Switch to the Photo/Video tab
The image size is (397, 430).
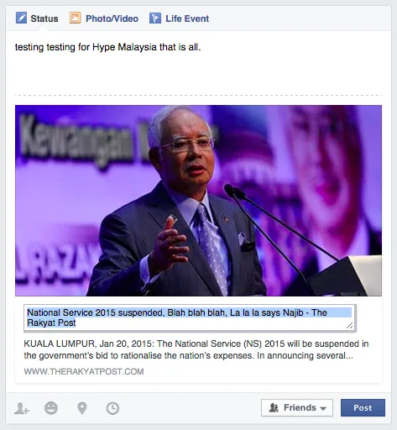pos(104,18)
